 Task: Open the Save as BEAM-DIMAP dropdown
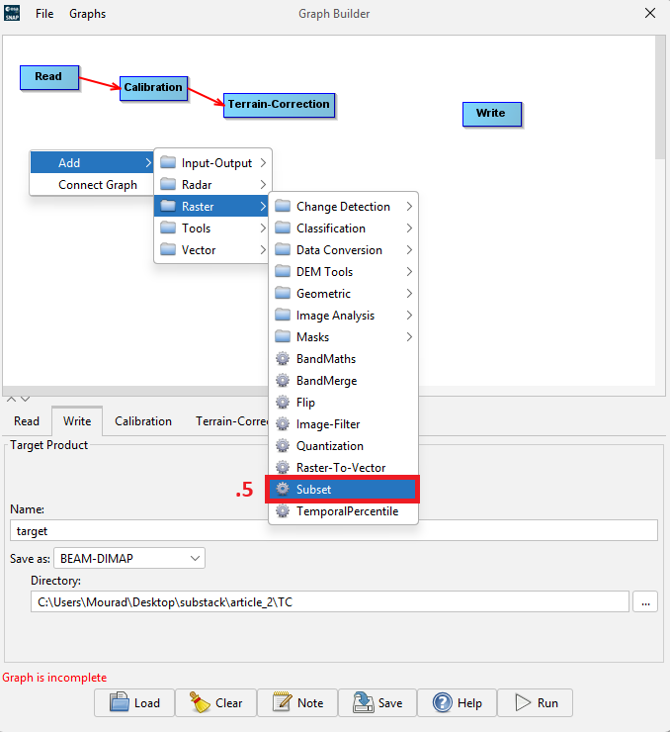(129, 558)
